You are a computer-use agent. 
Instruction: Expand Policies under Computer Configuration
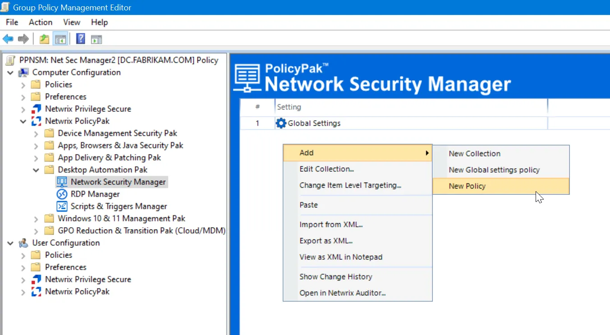[x=23, y=85]
